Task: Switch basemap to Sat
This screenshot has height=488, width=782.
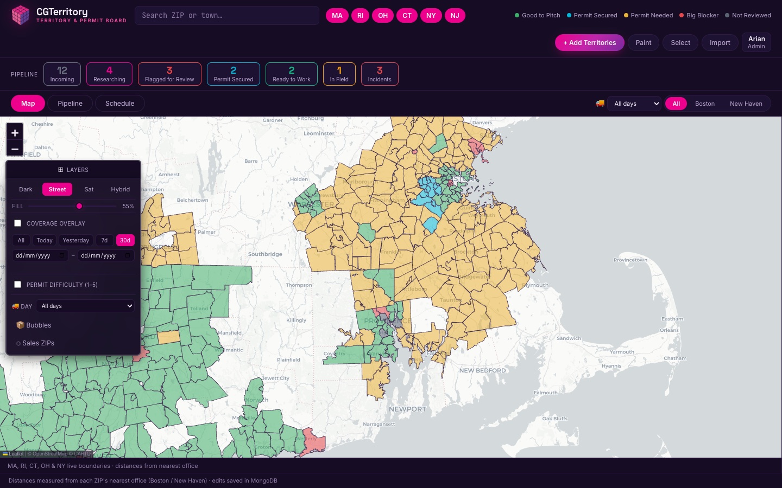Action: 89,189
